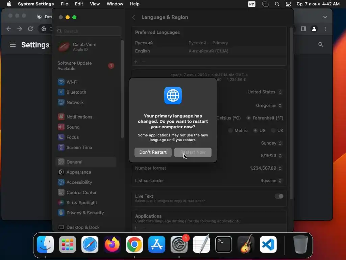The width and height of the screenshot is (346, 260).
Task: Open the Calendar dropdown showing Gregorian
Action: (x=269, y=106)
